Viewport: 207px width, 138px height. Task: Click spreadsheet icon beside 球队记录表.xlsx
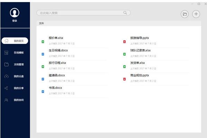124,54
